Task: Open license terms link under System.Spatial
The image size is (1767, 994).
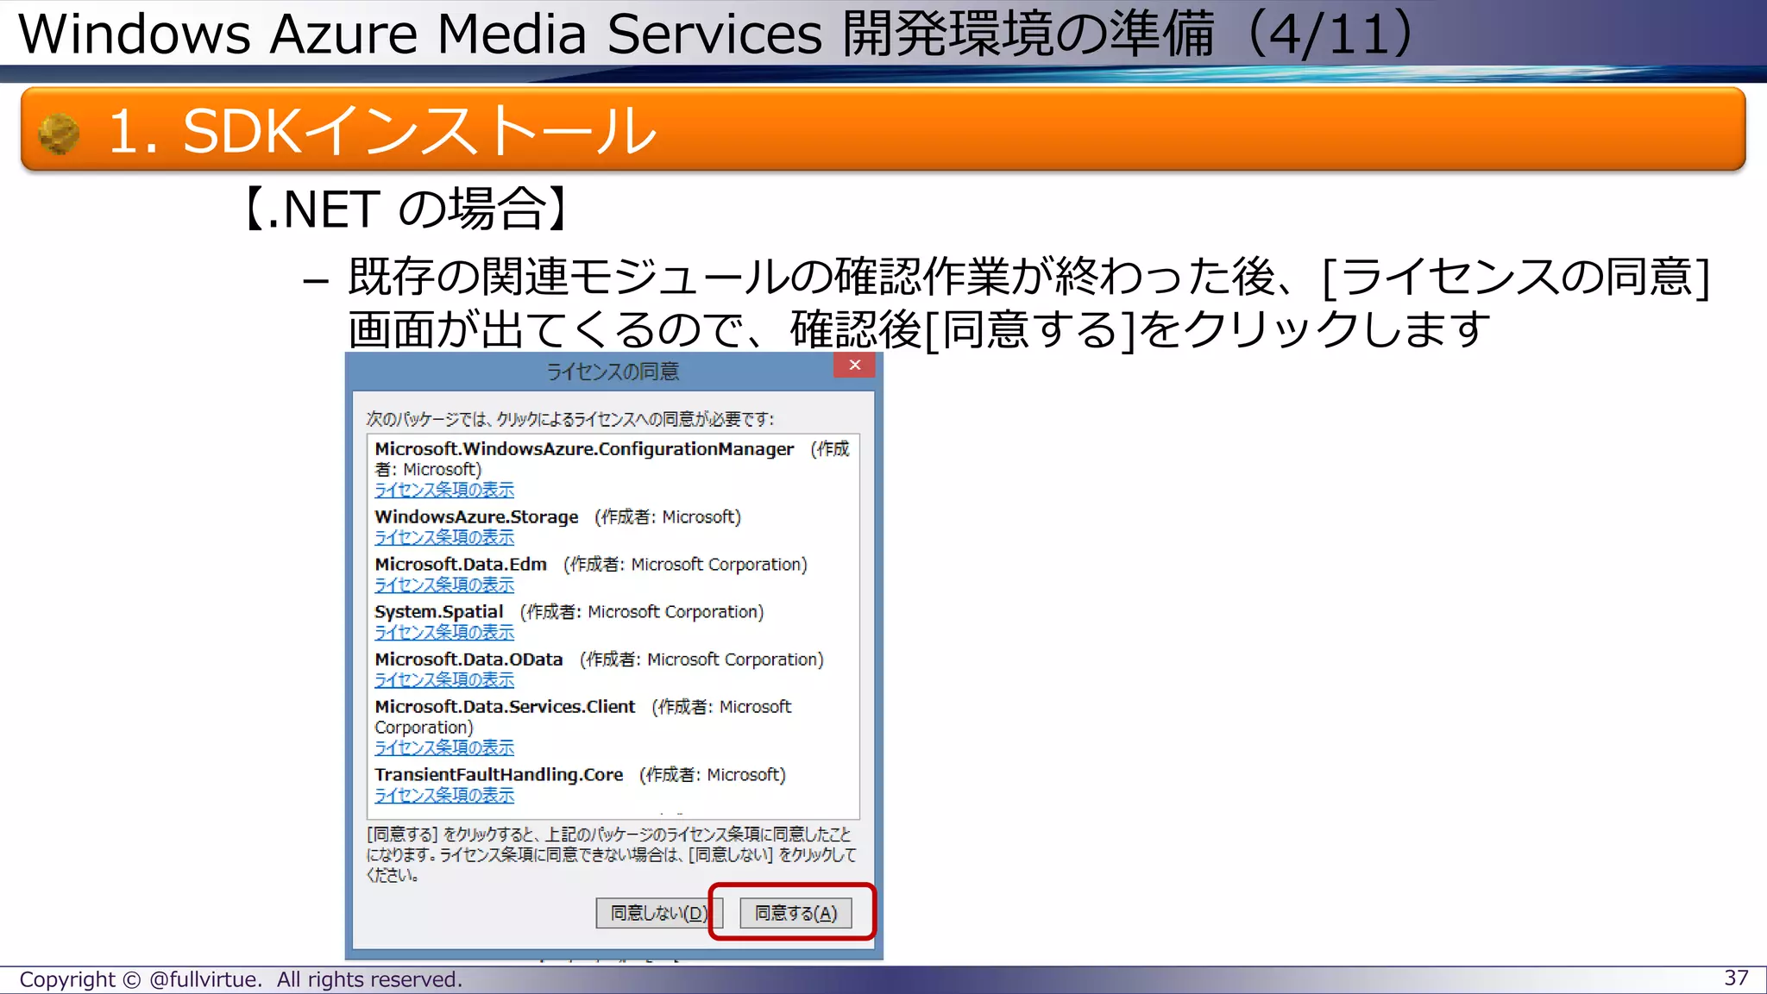Action: tap(444, 632)
